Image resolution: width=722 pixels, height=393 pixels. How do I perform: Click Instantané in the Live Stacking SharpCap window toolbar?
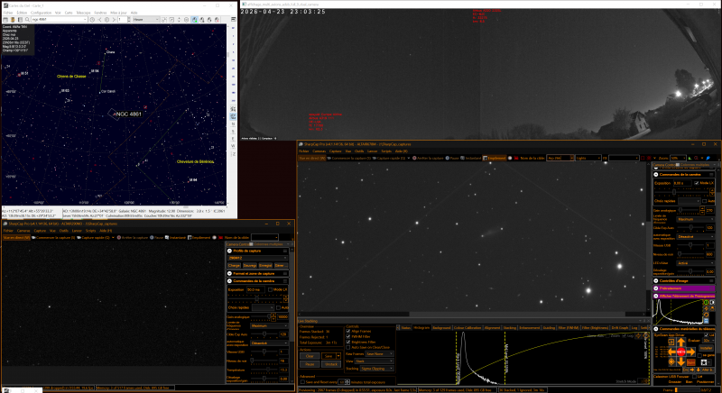tap(471, 158)
